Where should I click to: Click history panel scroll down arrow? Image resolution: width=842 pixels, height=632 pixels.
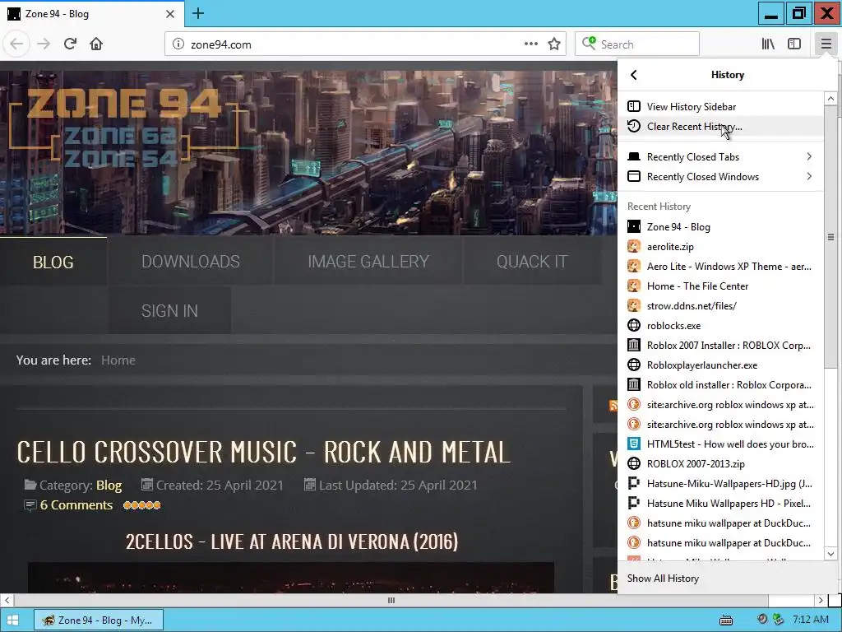(x=830, y=554)
